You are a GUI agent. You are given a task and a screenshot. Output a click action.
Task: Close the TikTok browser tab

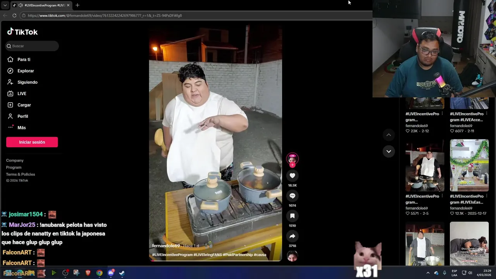pyautogui.click(x=68, y=5)
